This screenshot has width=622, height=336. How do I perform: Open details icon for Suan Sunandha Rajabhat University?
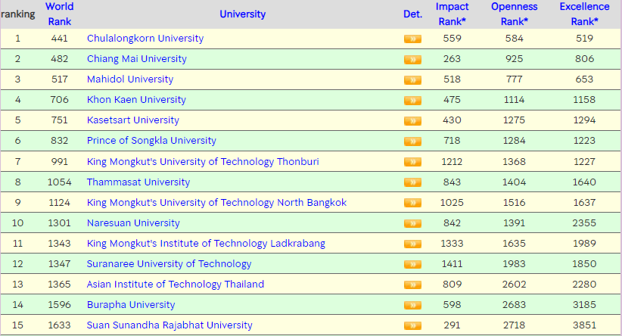pyautogui.click(x=412, y=325)
